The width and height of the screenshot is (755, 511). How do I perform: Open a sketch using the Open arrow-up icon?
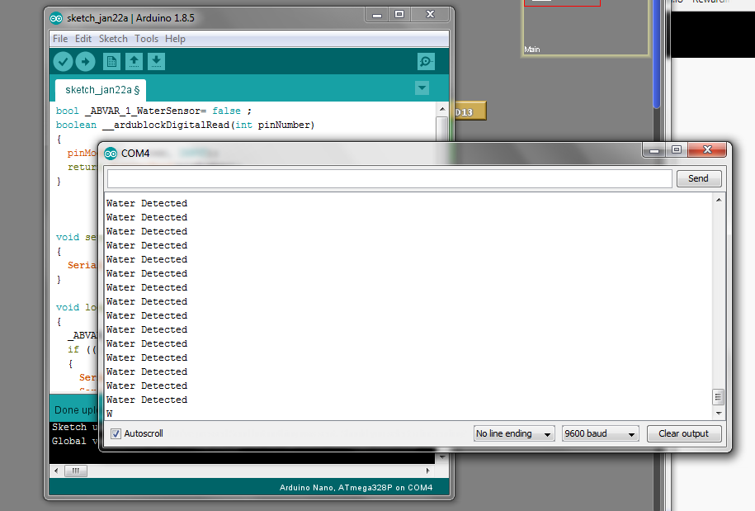pos(134,62)
